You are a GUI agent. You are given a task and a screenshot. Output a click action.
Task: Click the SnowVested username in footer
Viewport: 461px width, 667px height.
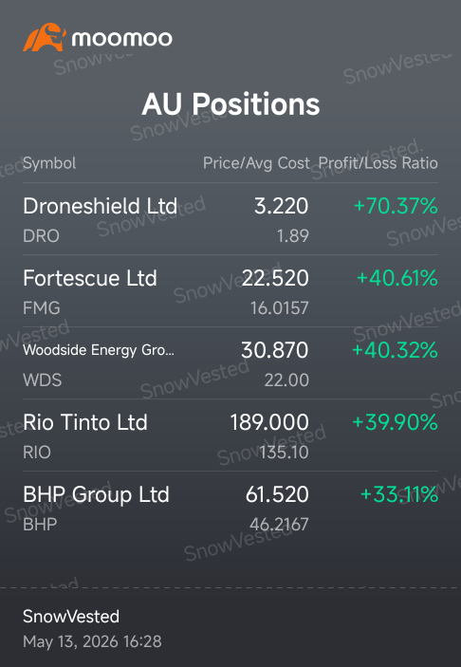pyautogui.click(x=71, y=617)
